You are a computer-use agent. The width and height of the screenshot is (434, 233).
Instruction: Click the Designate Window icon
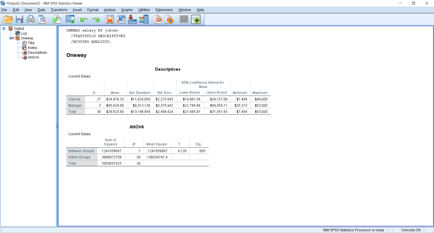click(196, 19)
